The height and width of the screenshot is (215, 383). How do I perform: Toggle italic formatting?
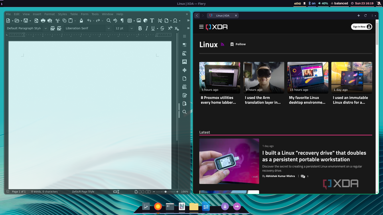tap(146, 28)
